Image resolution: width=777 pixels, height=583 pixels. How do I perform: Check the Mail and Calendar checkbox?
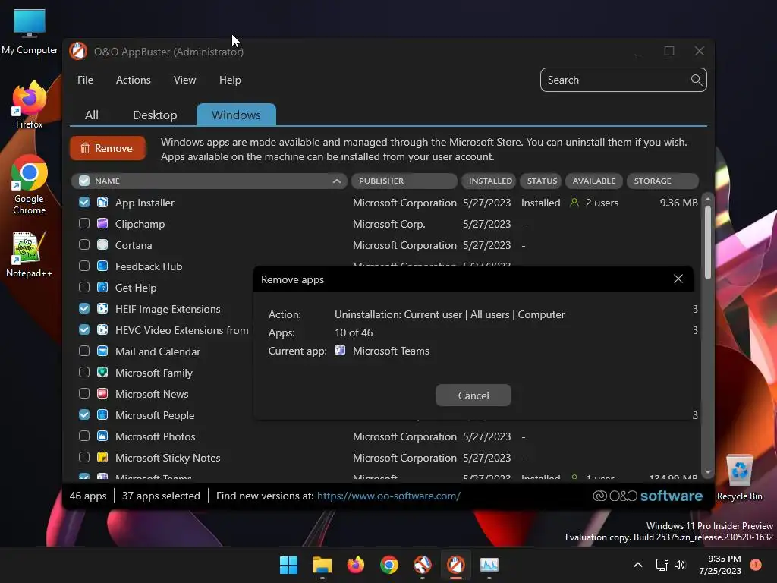84,351
